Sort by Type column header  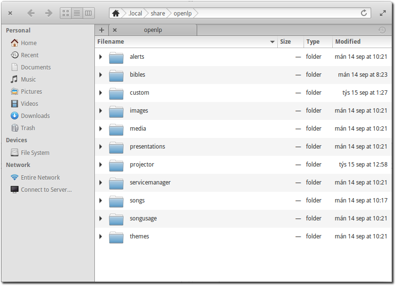point(318,42)
